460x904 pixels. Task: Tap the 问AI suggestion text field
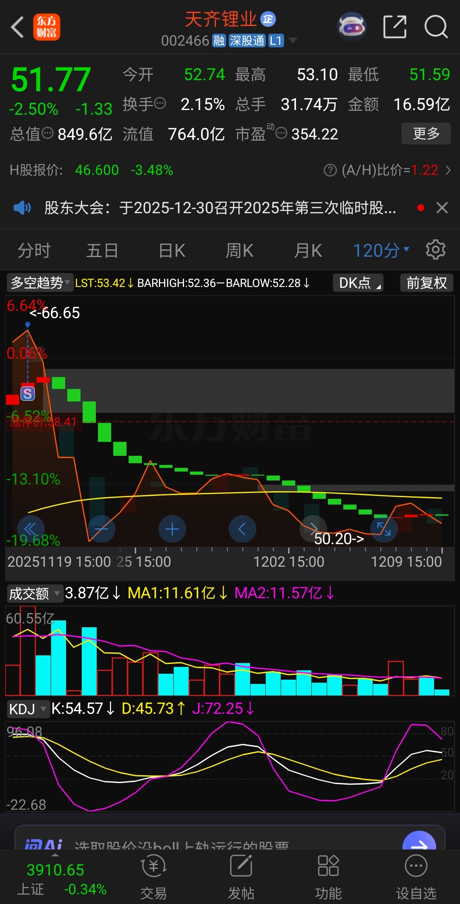182,845
